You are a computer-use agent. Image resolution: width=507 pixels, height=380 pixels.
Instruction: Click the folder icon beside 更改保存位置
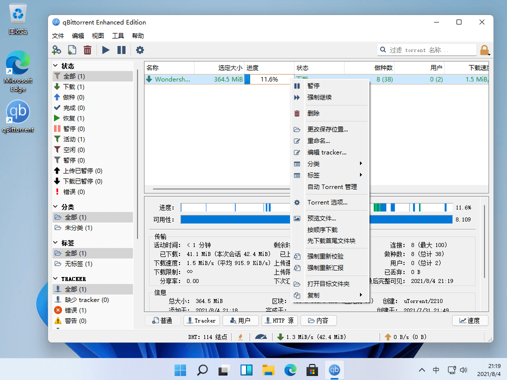point(297,129)
